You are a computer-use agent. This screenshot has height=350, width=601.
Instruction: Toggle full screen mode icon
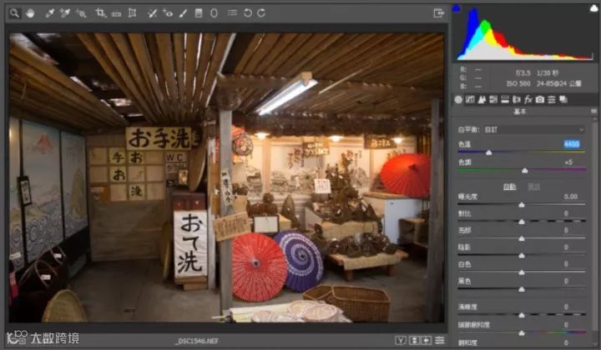point(438,13)
